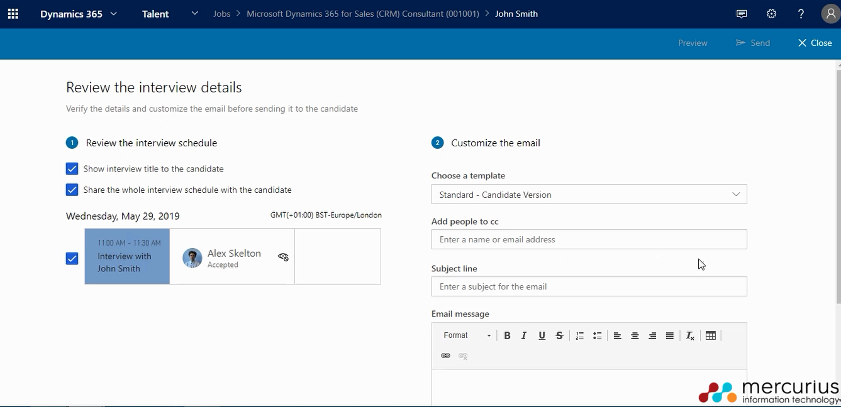Click the 'Review the interview schedule' step heading
Image resolution: width=841 pixels, height=407 pixels.
click(152, 143)
